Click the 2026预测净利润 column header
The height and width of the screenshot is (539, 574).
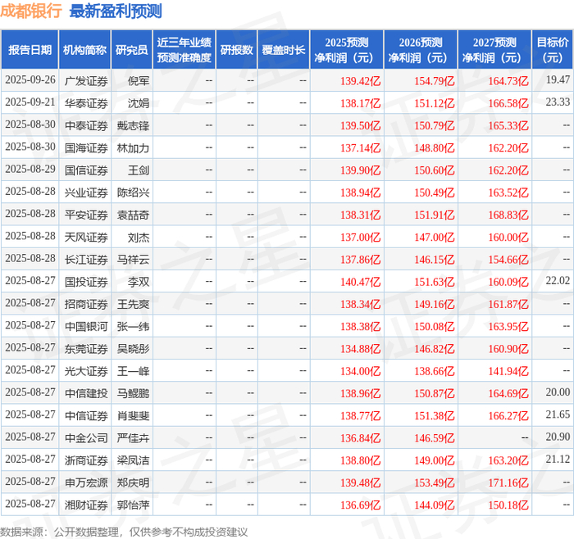point(421,50)
